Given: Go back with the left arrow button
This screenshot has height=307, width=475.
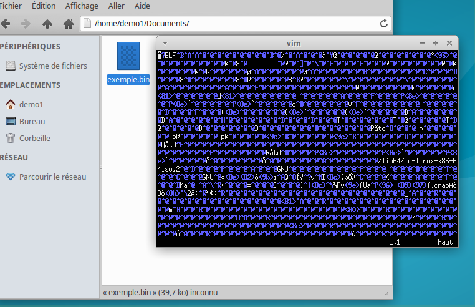Looking at the screenshot, I should (6, 24).
